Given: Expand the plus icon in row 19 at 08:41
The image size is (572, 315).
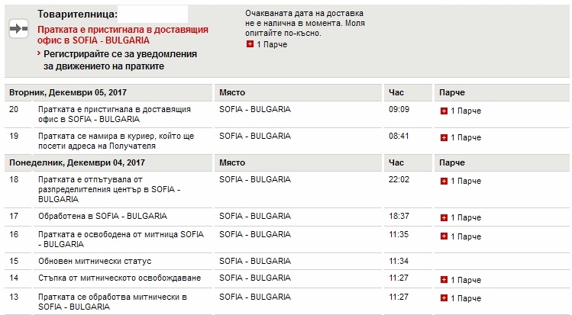Looking at the screenshot, I should (x=444, y=137).
